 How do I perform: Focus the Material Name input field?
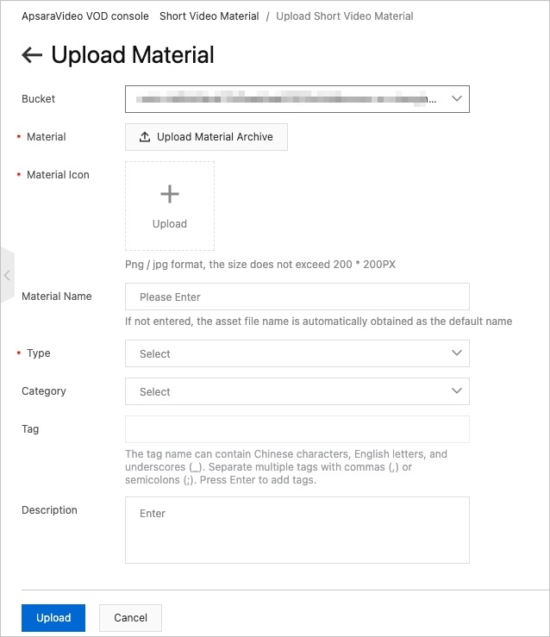coord(297,297)
